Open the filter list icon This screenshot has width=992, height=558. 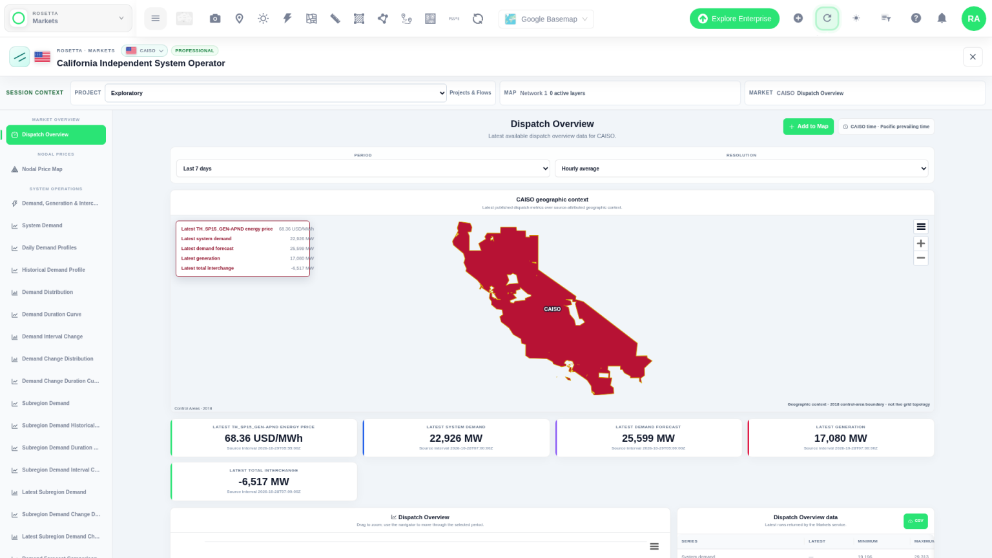886,18
